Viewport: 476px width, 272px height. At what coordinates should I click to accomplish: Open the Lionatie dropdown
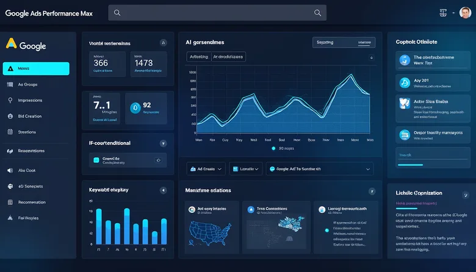coord(245,169)
